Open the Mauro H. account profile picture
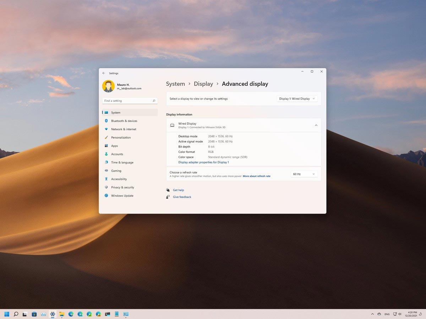 (108, 86)
